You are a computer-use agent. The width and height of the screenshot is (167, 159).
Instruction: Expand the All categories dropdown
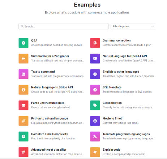point(133,26)
